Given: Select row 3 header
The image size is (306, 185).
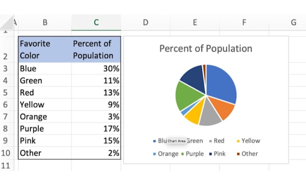Looking at the screenshot, I should 7,68.
